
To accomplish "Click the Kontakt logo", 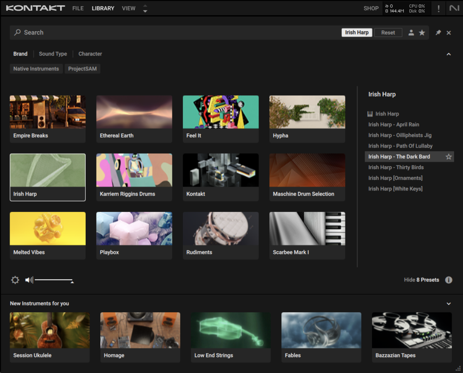I will 35,8.
